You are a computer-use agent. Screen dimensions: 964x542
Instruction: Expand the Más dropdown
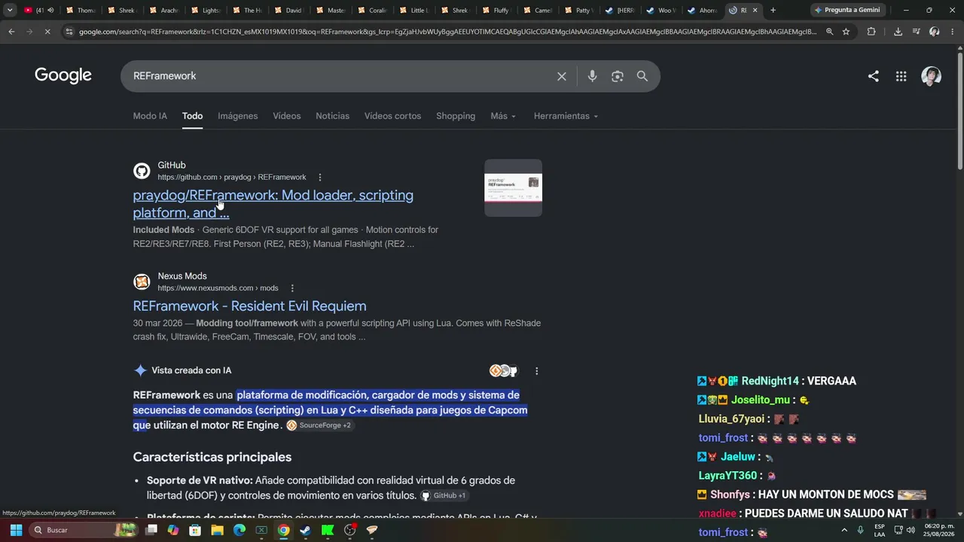coord(503,116)
